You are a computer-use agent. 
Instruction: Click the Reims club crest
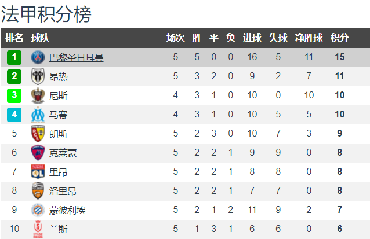[x=38, y=229]
